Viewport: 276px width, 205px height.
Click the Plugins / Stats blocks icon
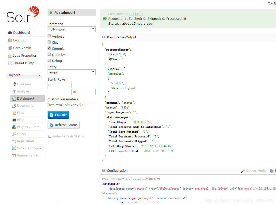[x=14, y=127]
